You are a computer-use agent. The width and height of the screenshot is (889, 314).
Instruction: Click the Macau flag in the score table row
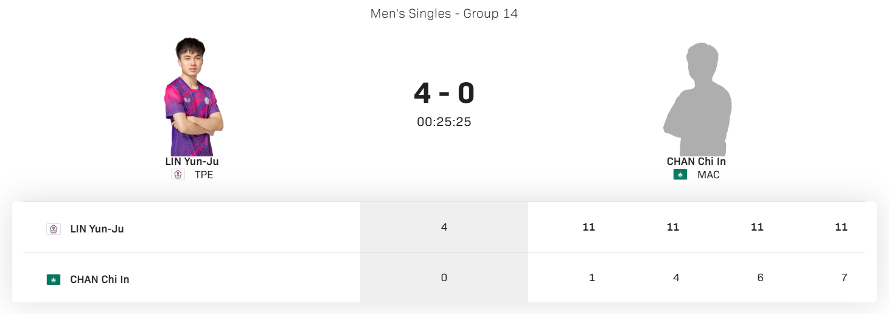(x=54, y=280)
